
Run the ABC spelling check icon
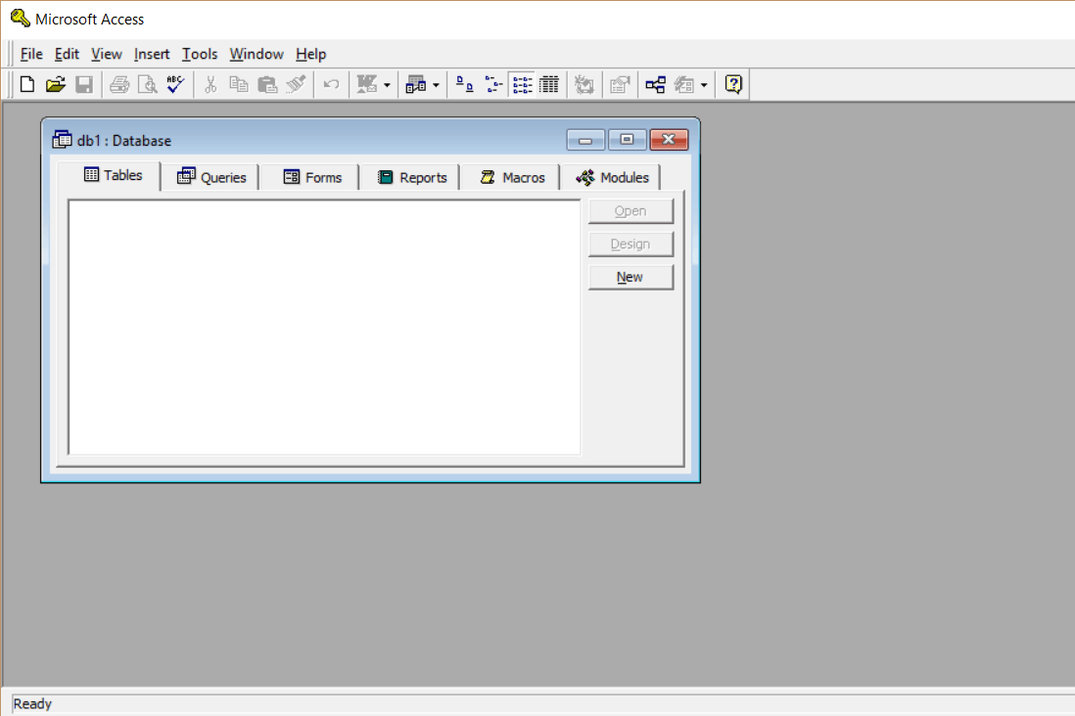click(175, 84)
